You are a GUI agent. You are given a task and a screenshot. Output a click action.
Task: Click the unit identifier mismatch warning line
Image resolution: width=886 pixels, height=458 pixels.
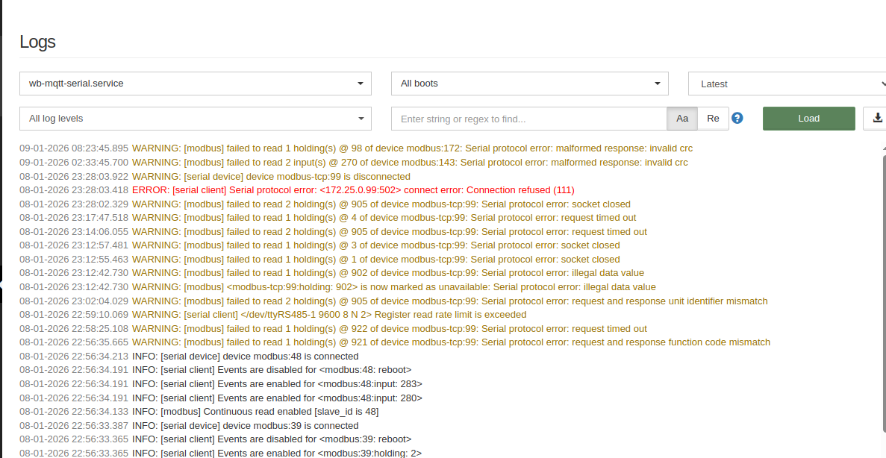tap(449, 301)
